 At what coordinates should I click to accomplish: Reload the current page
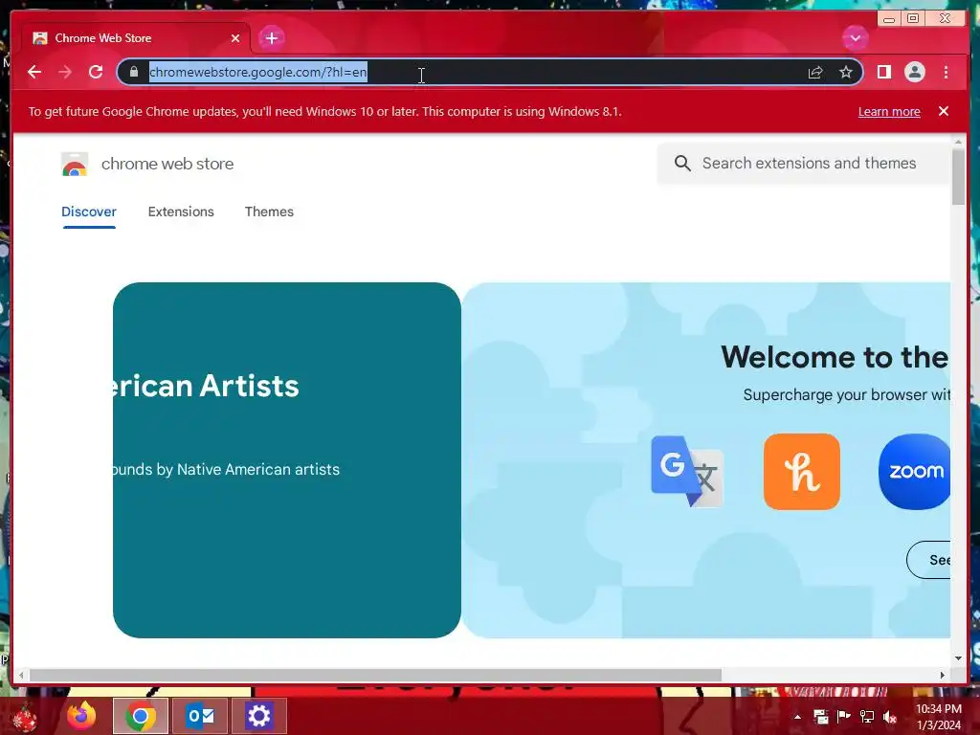point(96,72)
